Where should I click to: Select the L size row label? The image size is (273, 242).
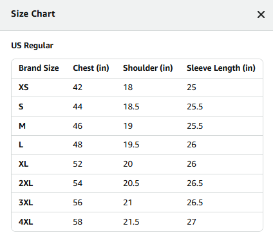coord(21,145)
